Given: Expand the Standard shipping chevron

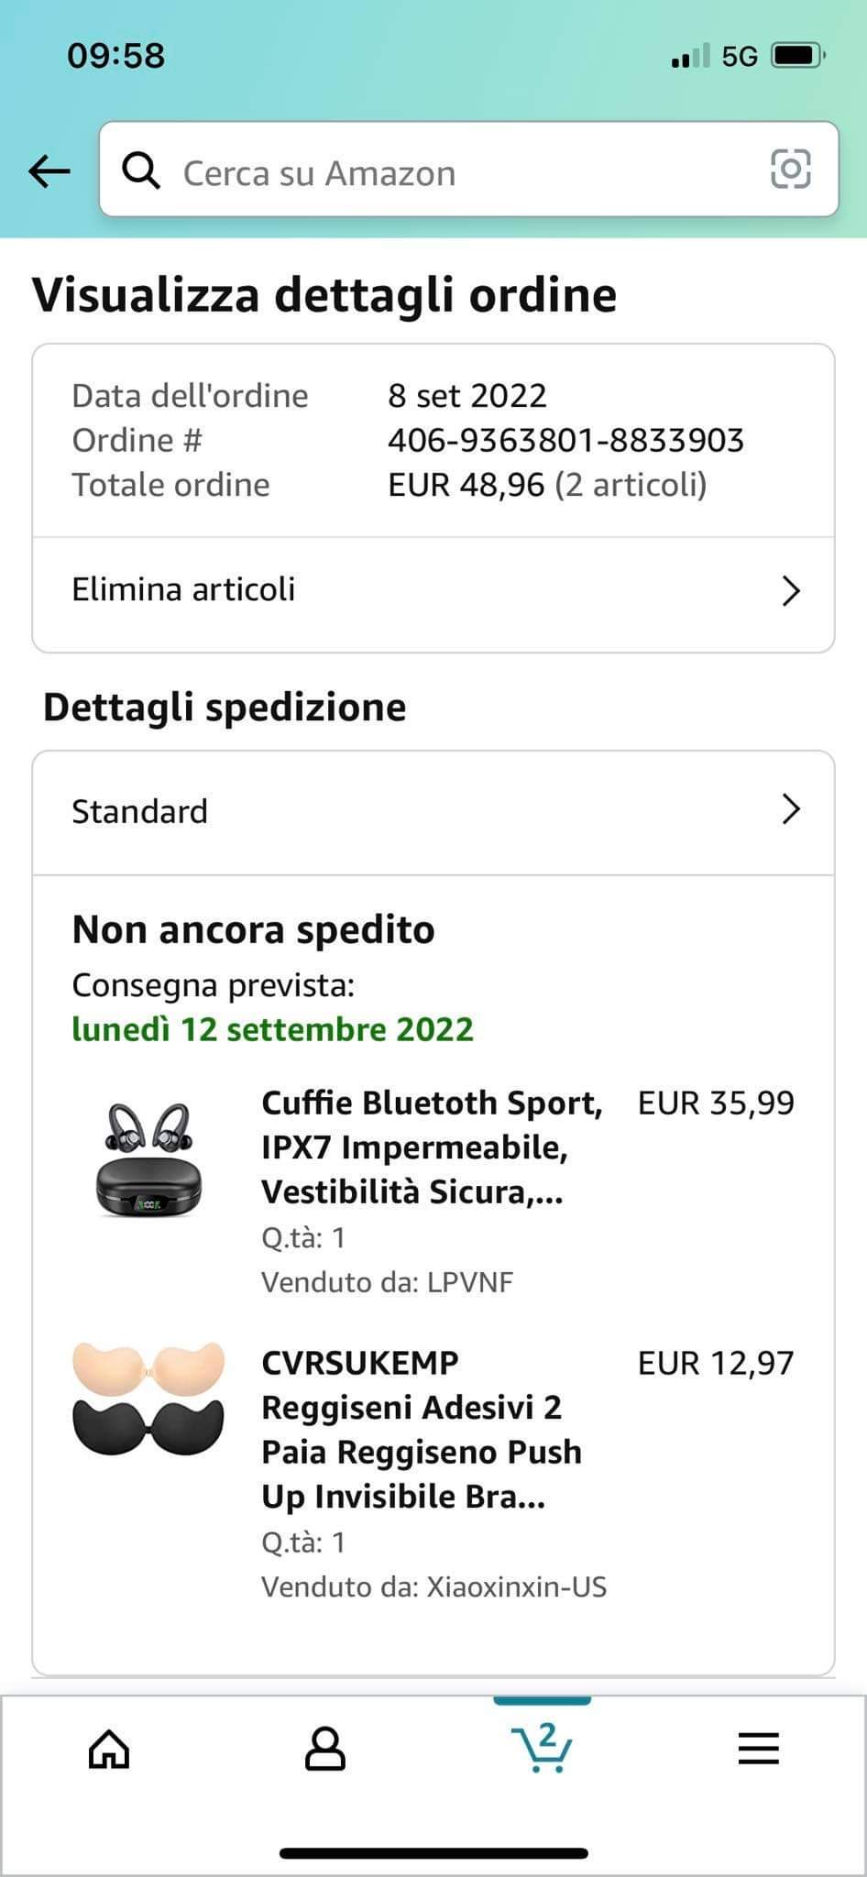Looking at the screenshot, I should (791, 809).
